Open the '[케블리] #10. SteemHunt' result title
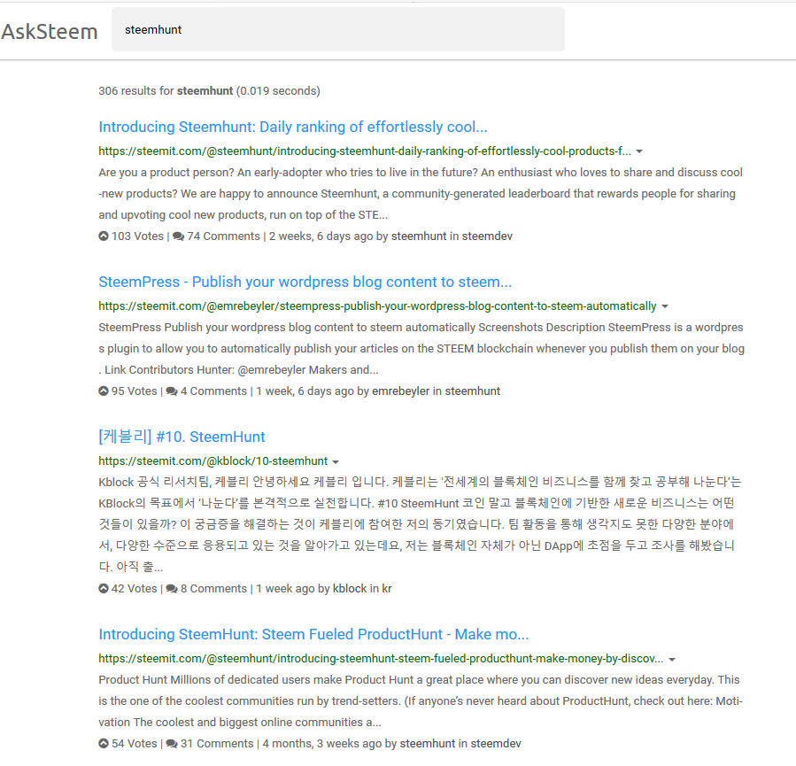 click(x=182, y=437)
